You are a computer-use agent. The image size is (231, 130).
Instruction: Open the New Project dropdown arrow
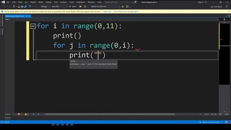coord(16,6)
